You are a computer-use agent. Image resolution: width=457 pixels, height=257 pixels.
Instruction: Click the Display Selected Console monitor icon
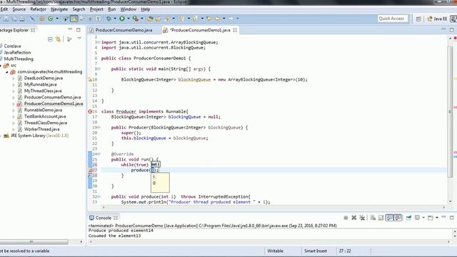(x=417, y=218)
